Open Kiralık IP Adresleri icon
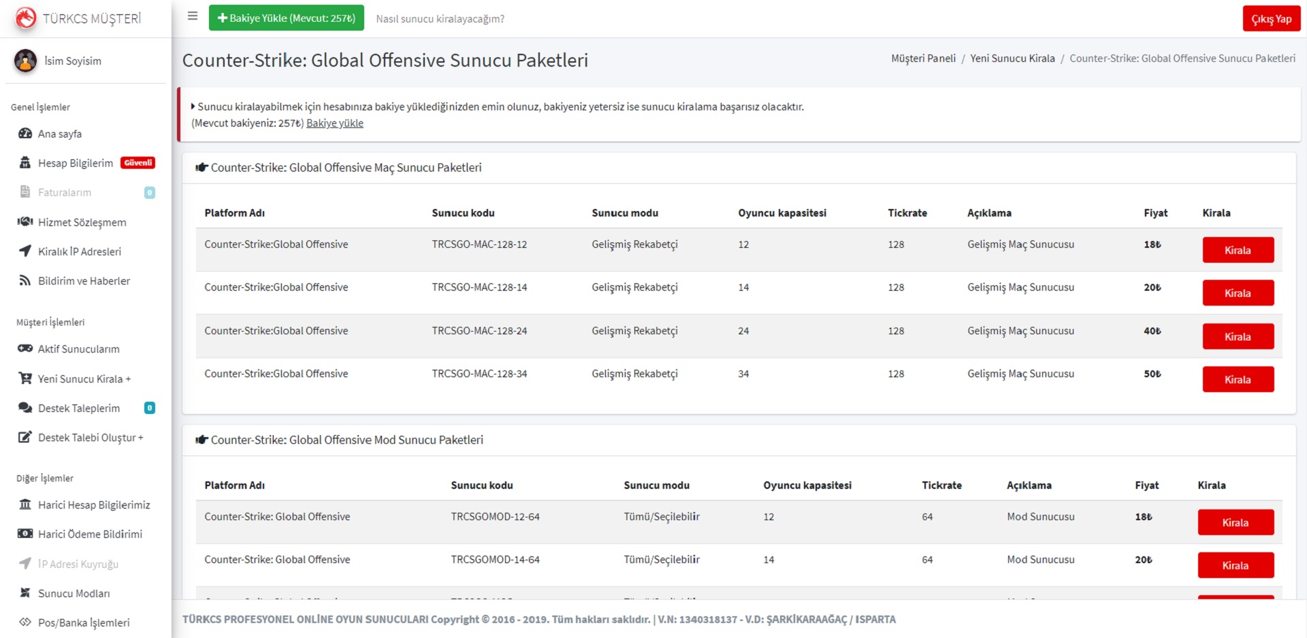Viewport: 1307px width, 638px height. (x=25, y=251)
